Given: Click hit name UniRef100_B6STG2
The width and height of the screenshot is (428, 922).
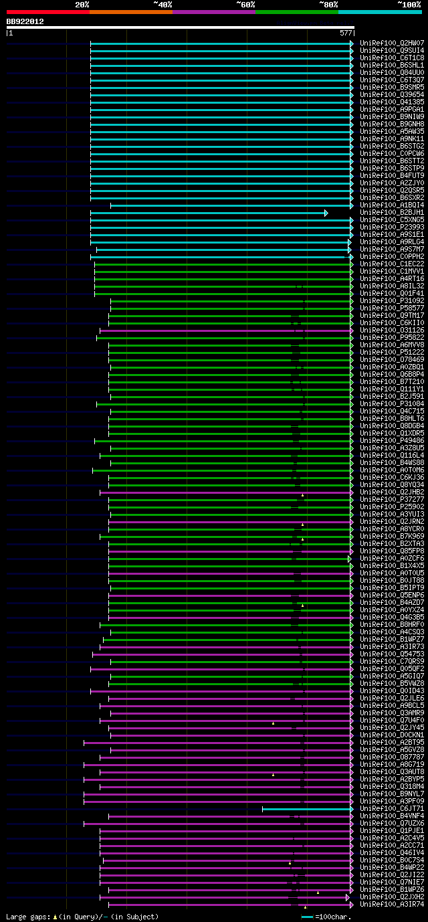Looking at the screenshot, I should [x=392, y=146].
